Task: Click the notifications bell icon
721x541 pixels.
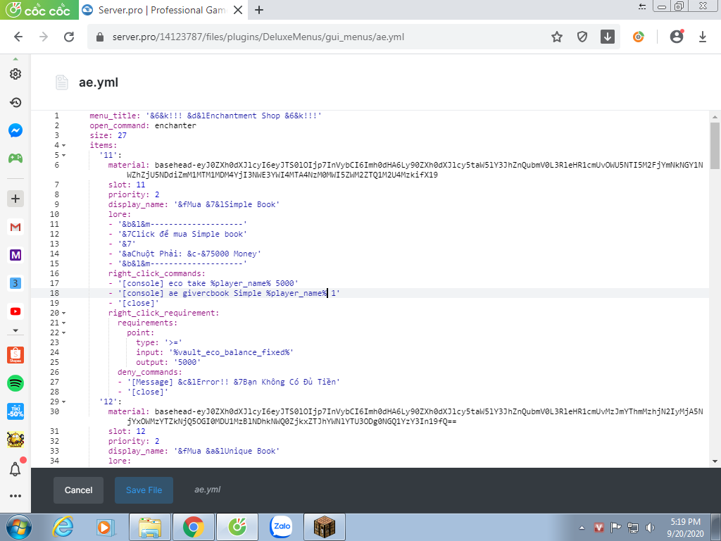Action: [x=15, y=469]
